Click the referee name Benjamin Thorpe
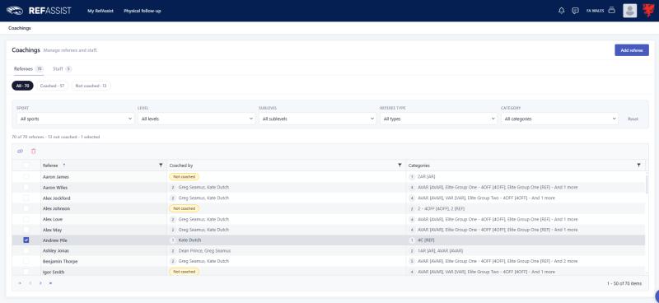 pyautogui.click(x=60, y=261)
